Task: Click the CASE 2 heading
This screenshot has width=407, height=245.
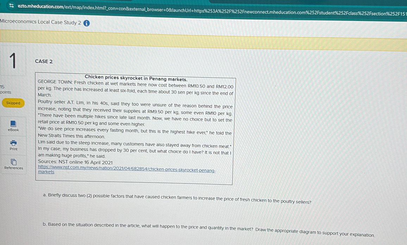Action: 44,62
